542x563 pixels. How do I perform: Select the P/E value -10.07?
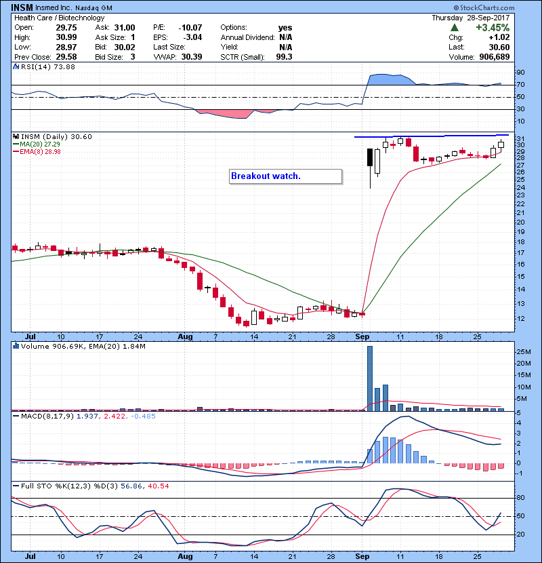click(x=190, y=28)
